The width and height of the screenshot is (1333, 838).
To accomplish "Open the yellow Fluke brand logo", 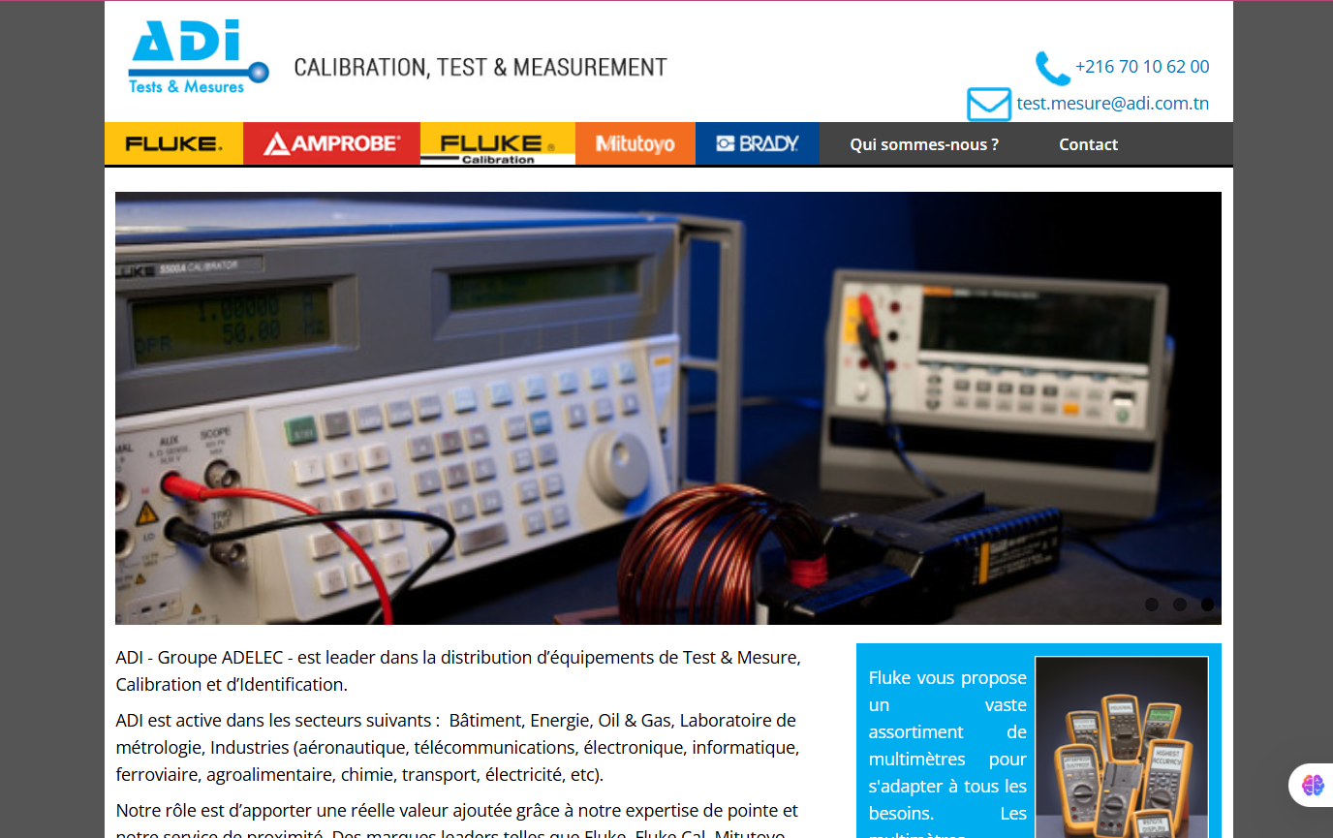I will pyautogui.click(x=173, y=144).
